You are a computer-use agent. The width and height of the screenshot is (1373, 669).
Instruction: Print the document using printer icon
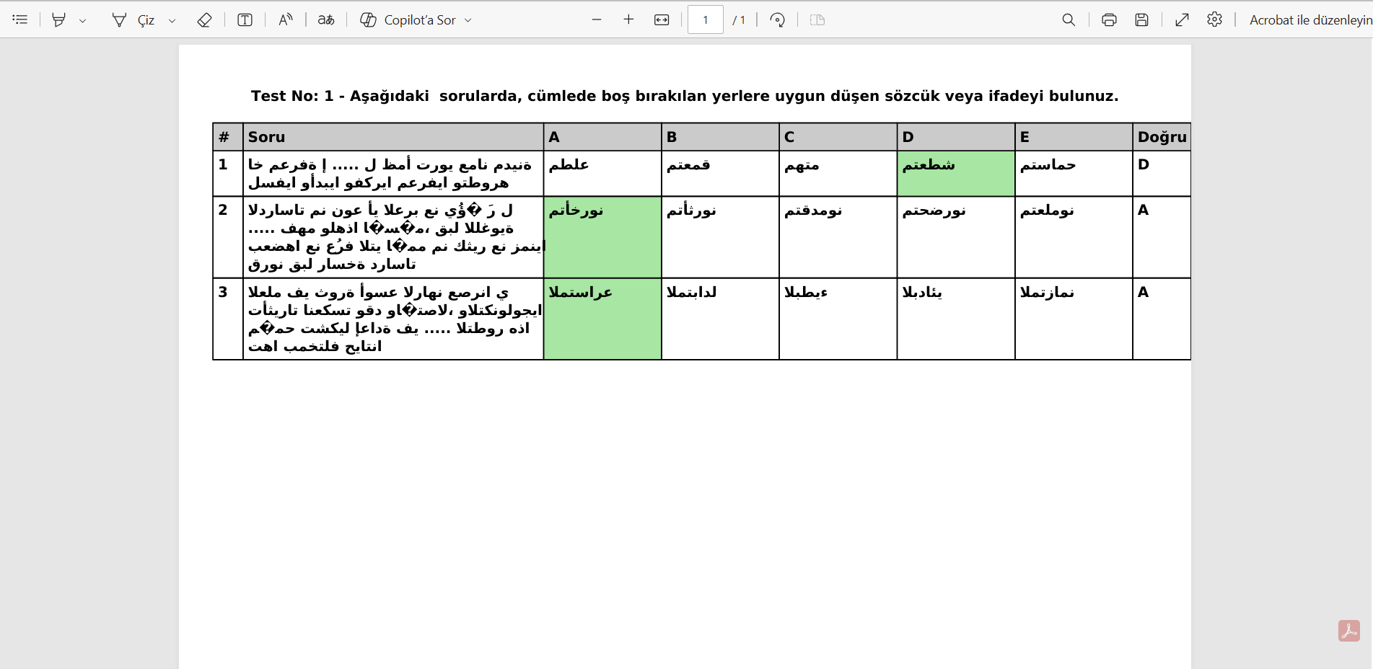pyautogui.click(x=1109, y=19)
